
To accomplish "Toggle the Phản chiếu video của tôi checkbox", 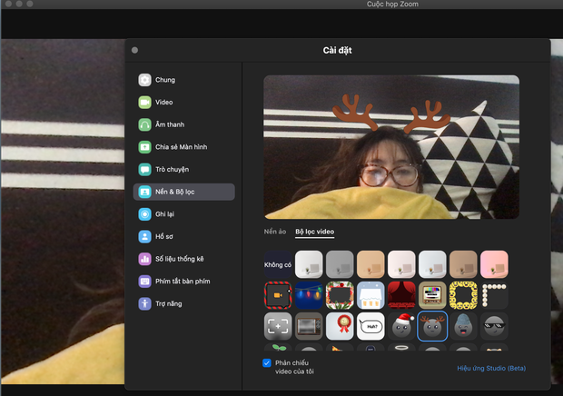I will pos(267,362).
